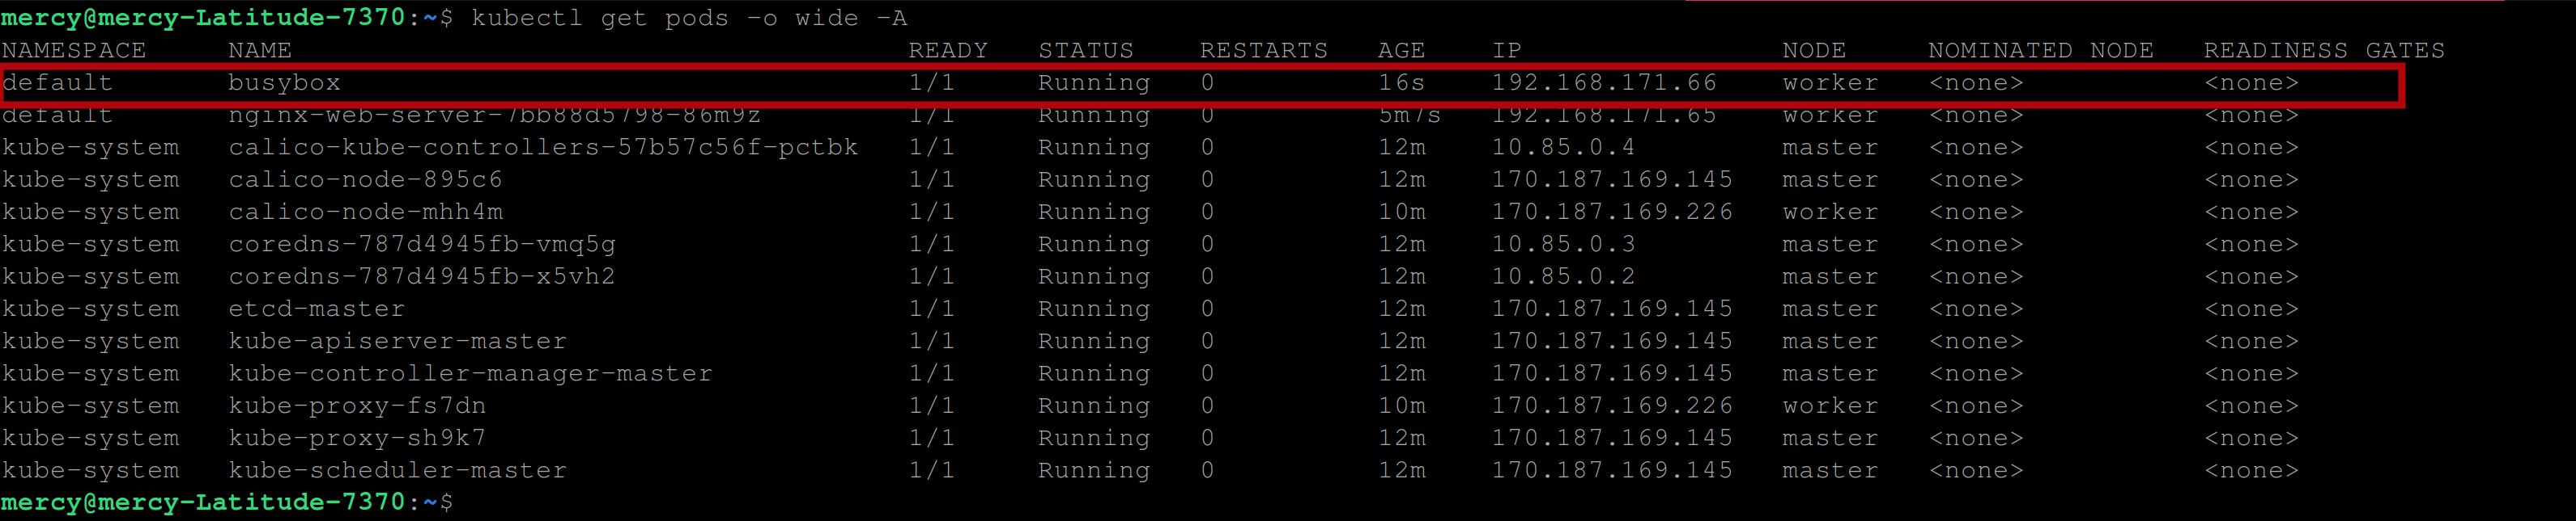Click the READINESS GATES column header
The height and width of the screenshot is (521, 2576).
coord(2323,51)
